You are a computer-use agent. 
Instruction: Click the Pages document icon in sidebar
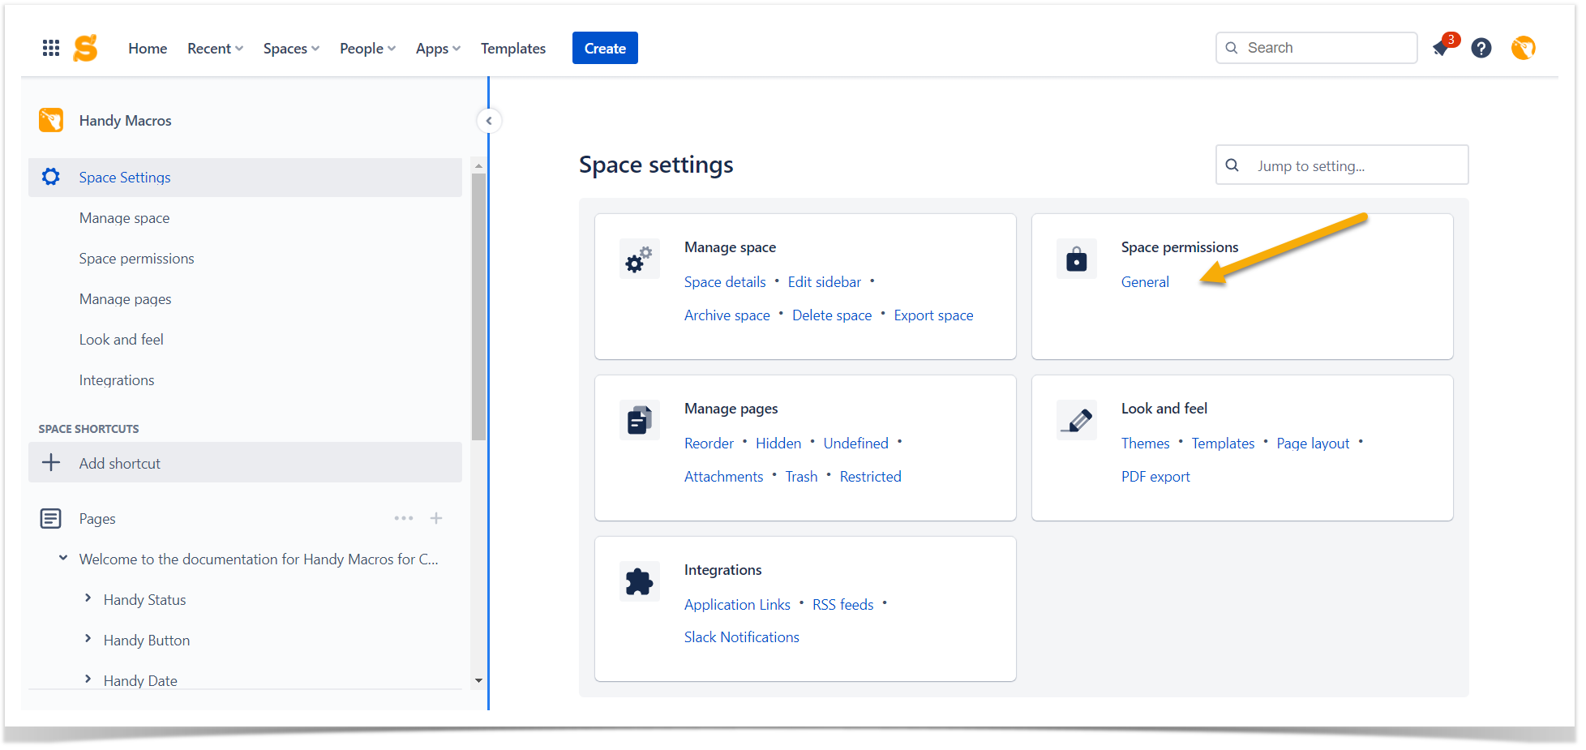pos(51,518)
